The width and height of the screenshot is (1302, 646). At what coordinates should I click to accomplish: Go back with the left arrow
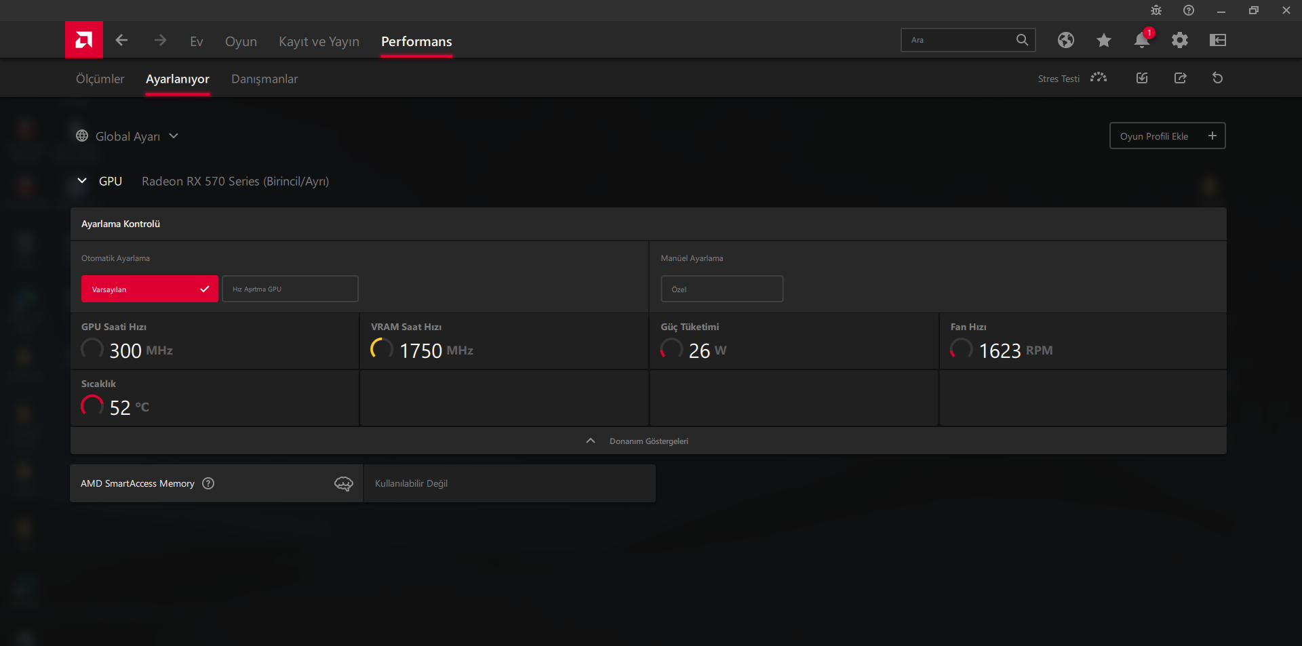(121, 41)
